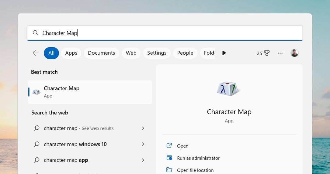Switch to the Settings filter tab
330x174 pixels.
tap(157, 53)
